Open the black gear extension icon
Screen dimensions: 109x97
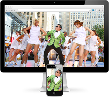point(99,10)
